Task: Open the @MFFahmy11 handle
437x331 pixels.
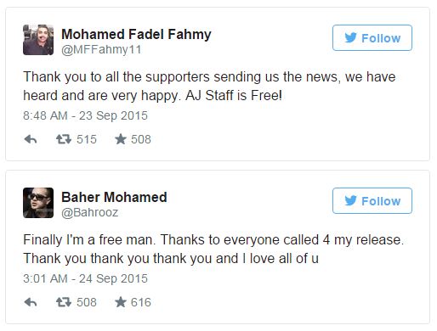Action: tap(101, 50)
